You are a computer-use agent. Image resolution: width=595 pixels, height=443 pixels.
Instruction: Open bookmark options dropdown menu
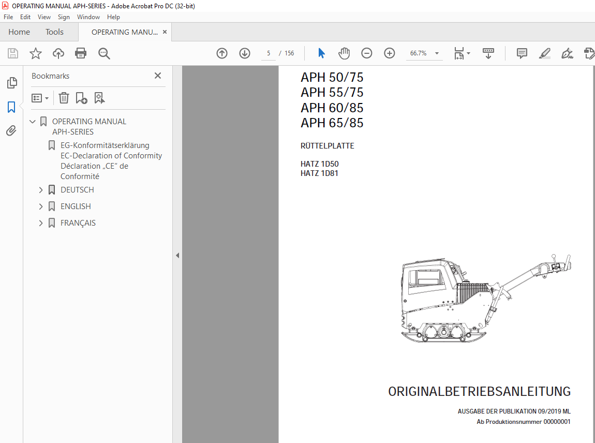click(40, 98)
